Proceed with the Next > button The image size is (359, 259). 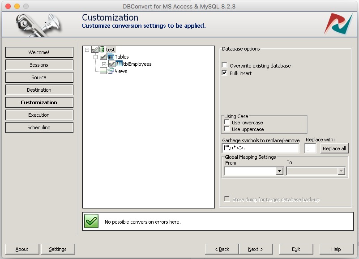(x=256, y=249)
